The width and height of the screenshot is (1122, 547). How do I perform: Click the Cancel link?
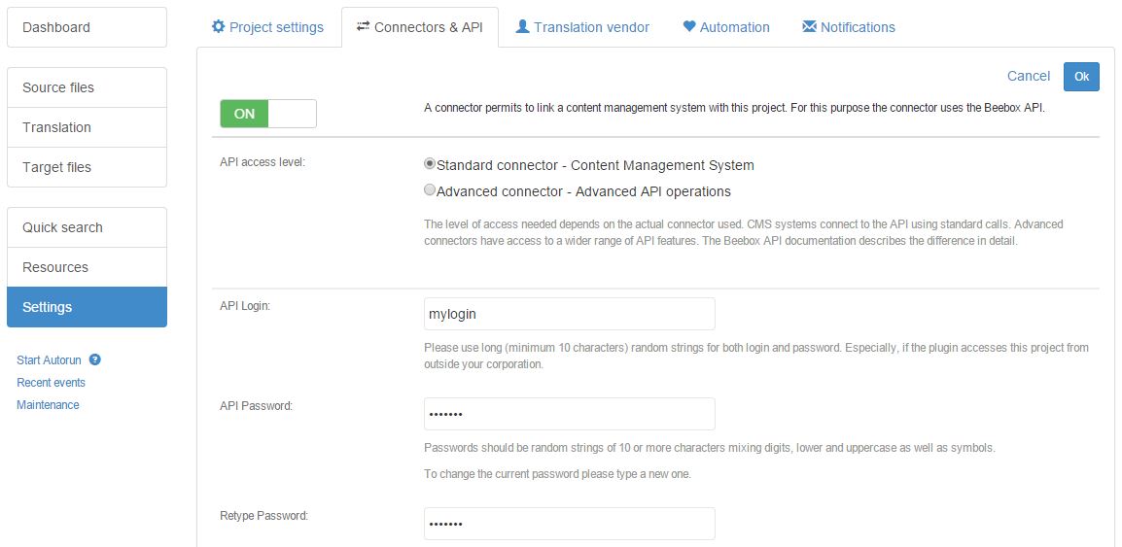(1029, 76)
